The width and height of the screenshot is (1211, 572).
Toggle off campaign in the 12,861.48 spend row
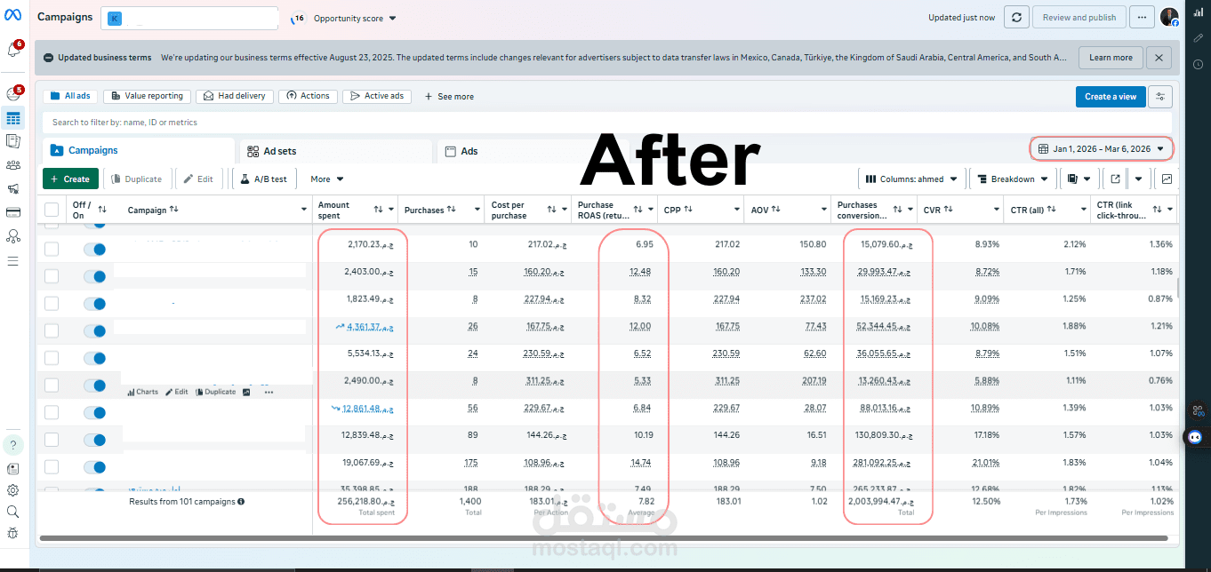tap(94, 412)
